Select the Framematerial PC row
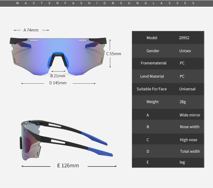Image resolution: width=213 pixels, height=188 pixels. click(x=168, y=63)
